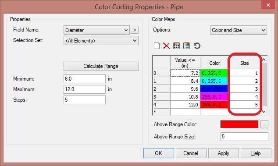This screenshot has height=166, width=278.
Task: Click the table scrollbar down arrow
Action: coord(264,111)
